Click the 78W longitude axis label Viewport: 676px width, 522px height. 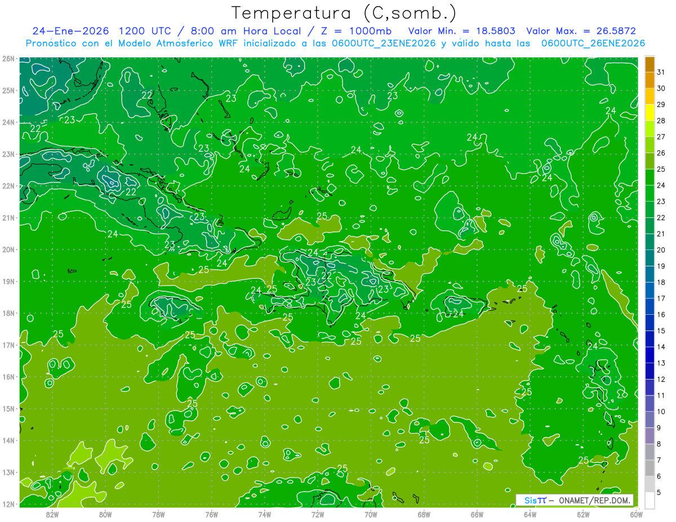pos(158,514)
